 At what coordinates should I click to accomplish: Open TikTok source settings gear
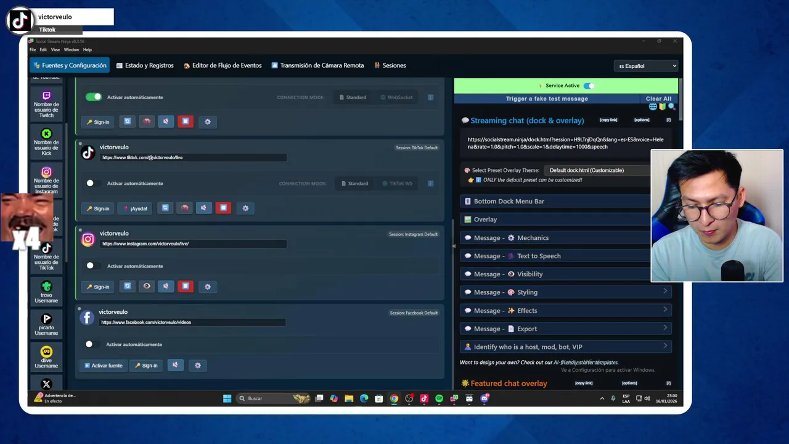(x=245, y=208)
